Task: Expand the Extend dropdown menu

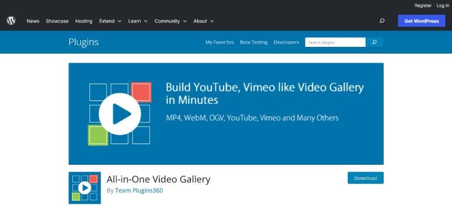Action: [110, 21]
